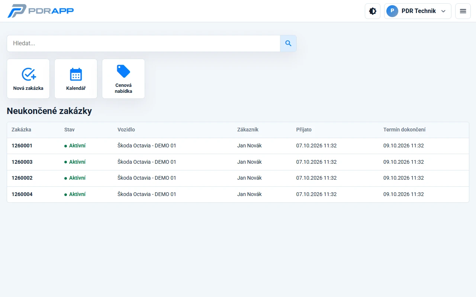
Task: Click Aktivní status of order 1260001
Action: point(75,146)
